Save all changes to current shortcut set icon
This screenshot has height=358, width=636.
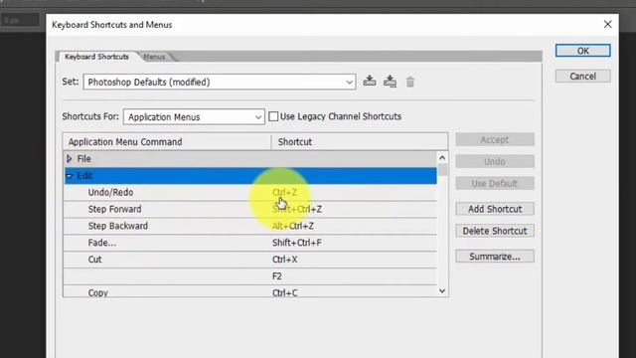[x=369, y=81]
